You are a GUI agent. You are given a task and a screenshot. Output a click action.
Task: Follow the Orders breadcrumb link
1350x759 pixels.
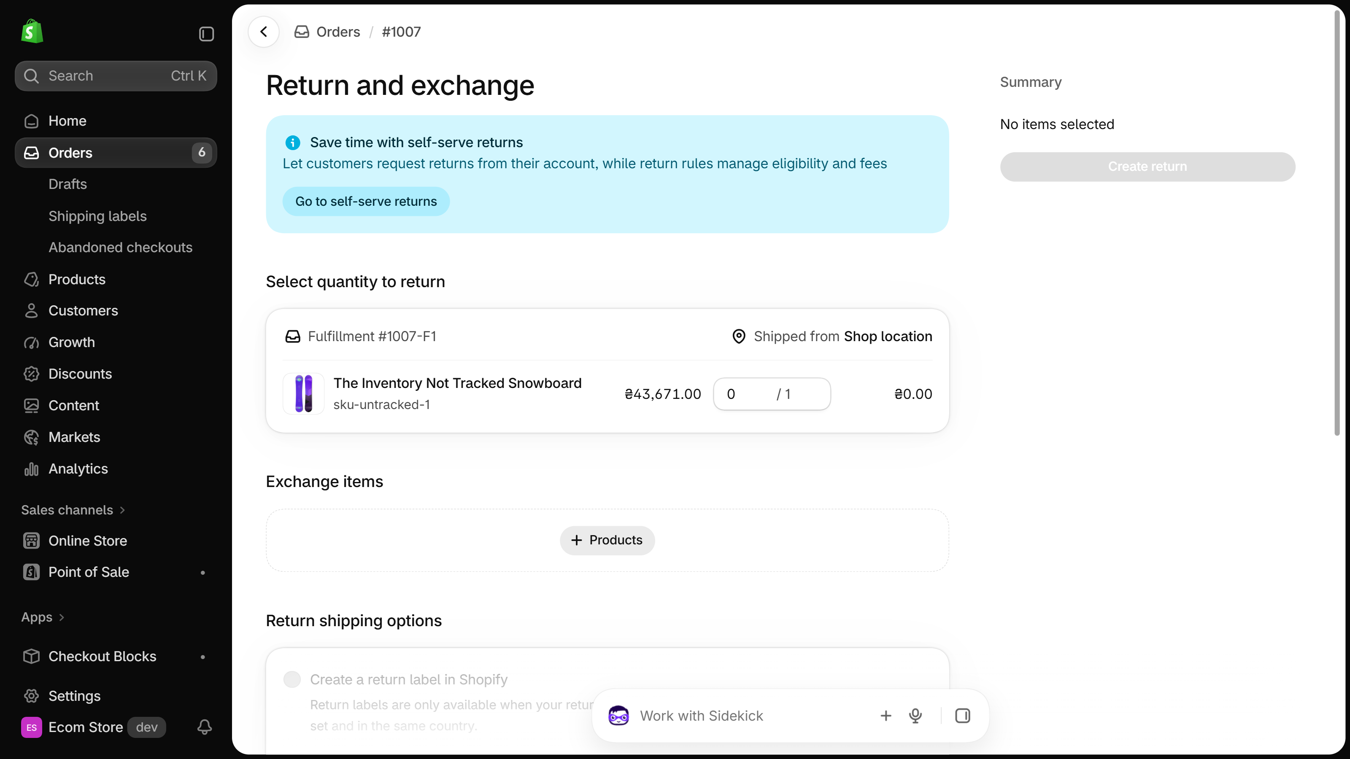pyautogui.click(x=338, y=32)
